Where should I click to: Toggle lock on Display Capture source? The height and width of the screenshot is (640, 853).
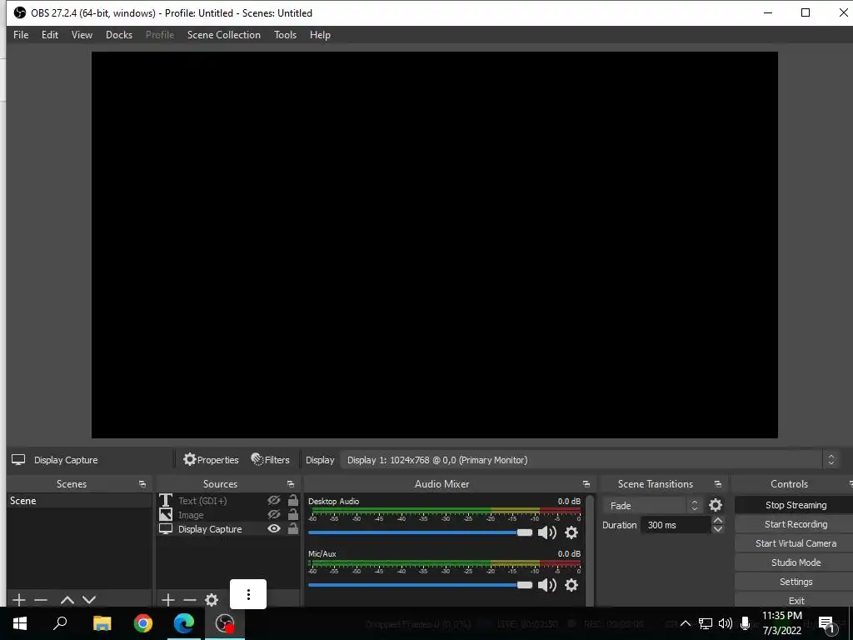[x=292, y=528]
